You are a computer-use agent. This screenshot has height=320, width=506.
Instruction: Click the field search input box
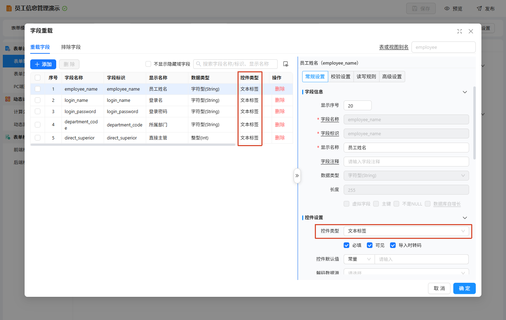pyautogui.click(x=235, y=64)
